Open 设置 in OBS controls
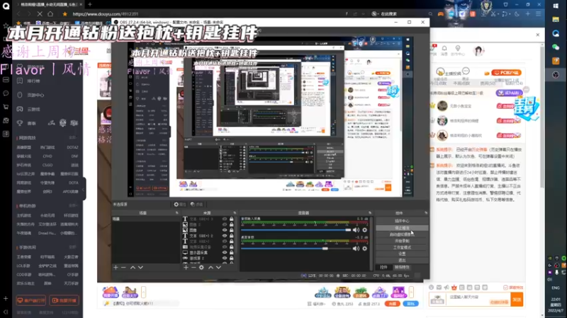 [x=402, y=254]
